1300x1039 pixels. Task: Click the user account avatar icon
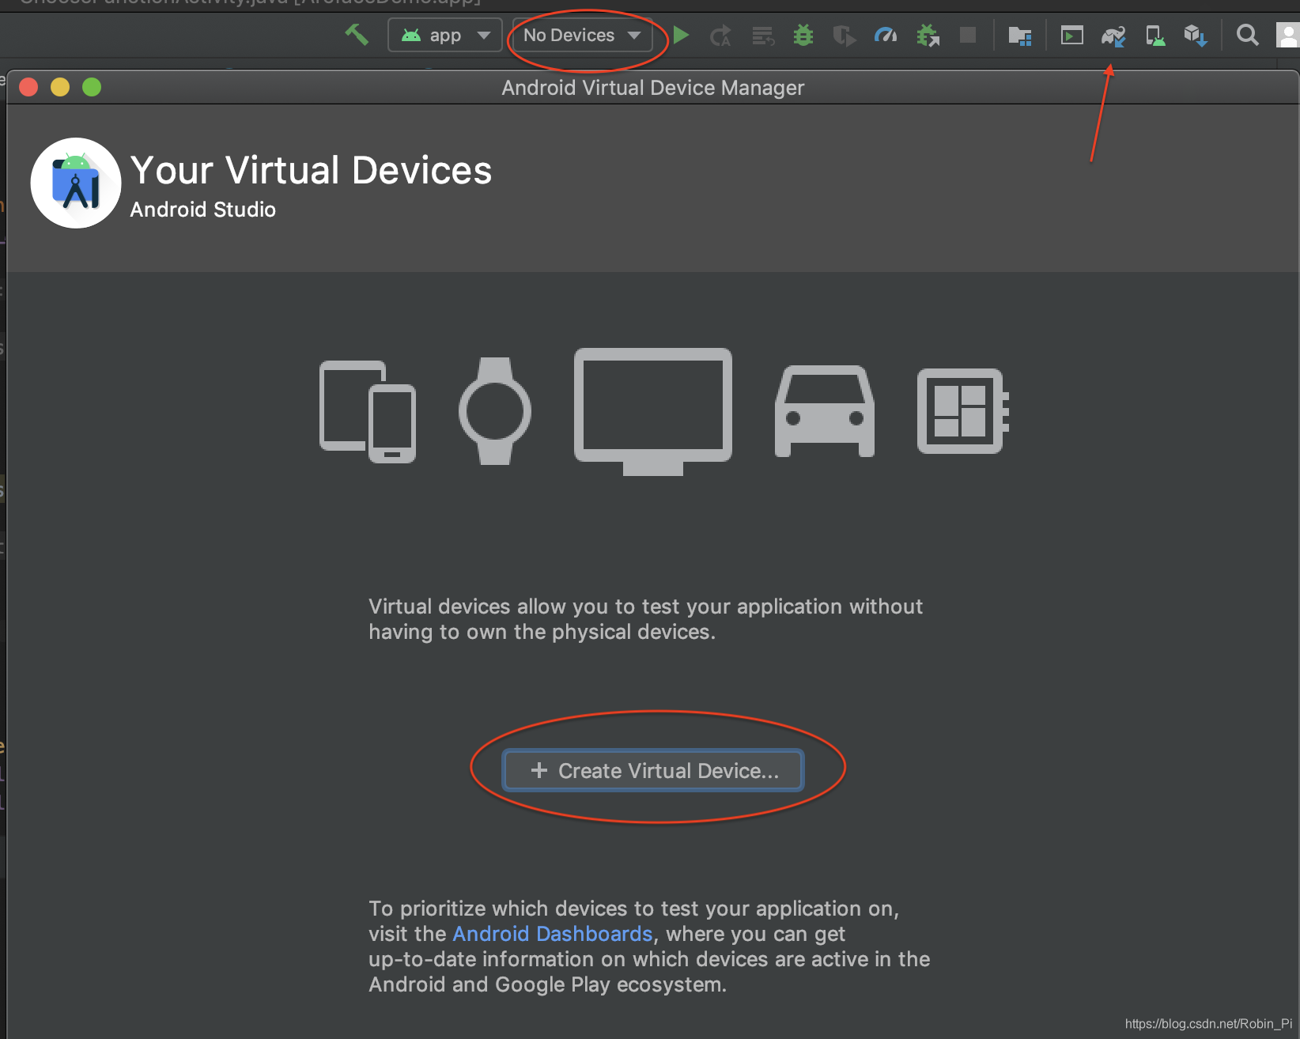coord(1288,35)
